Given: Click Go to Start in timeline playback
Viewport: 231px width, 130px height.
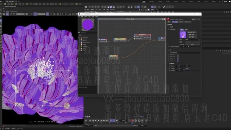Looking at the screenshot, I should 90,121.
